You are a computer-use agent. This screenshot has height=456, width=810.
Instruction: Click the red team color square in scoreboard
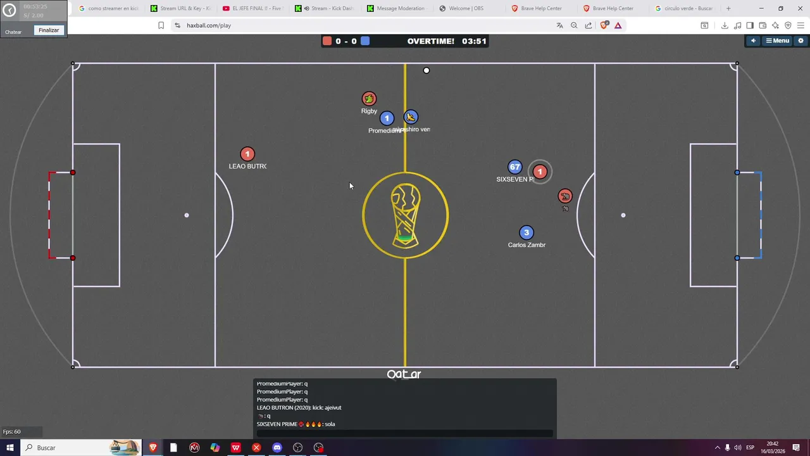(327, 41)
